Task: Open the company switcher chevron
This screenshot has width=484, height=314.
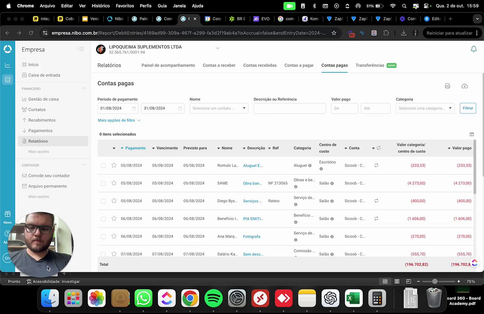Action: (x=217, y=48)
